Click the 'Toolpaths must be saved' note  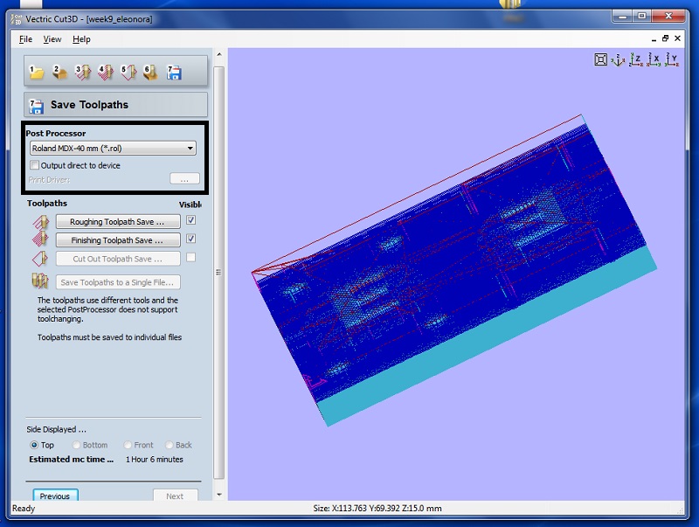[109, 337]
